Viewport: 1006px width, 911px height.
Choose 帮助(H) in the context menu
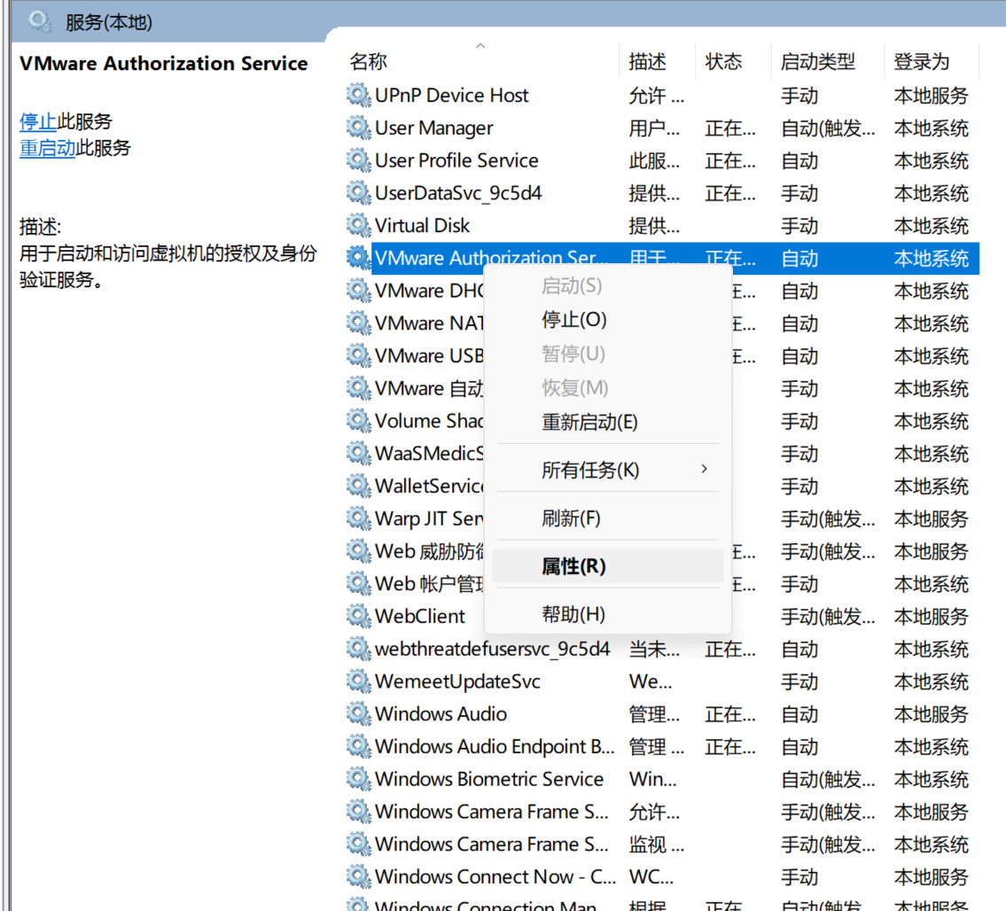(607, 615)
